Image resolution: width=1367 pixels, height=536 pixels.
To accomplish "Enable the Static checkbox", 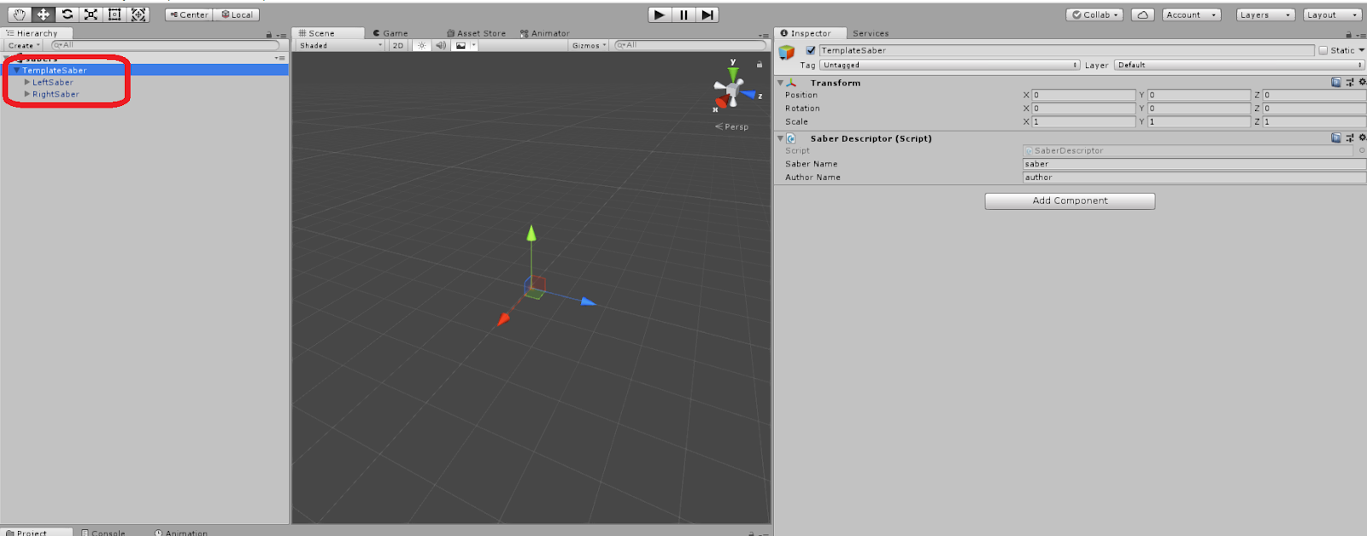I will (1323, 50).
